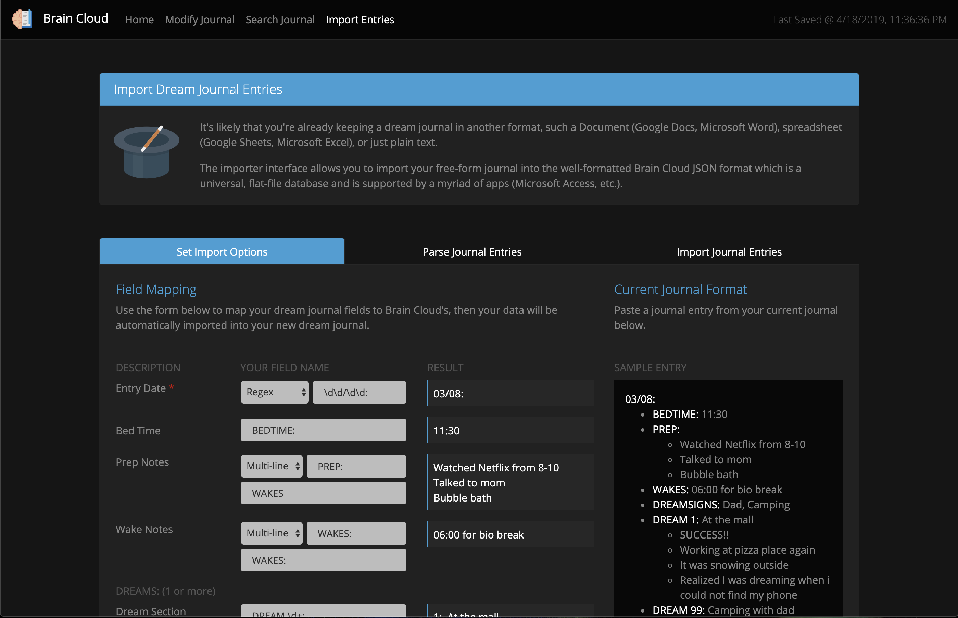
Task: Click the magic hat wand illustration
Action: tap(146, 152)
